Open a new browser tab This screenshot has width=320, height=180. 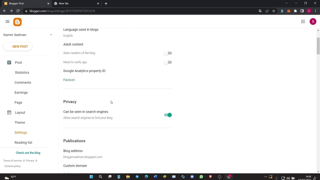coord(106,3)
